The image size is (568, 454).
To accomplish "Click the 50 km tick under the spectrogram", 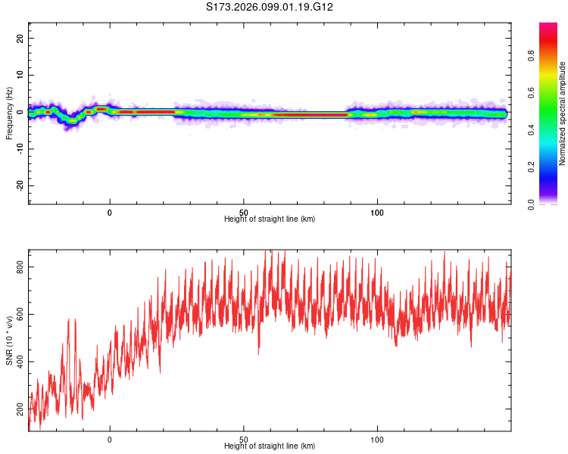I will pyautogui.click(x=243, y=212).
